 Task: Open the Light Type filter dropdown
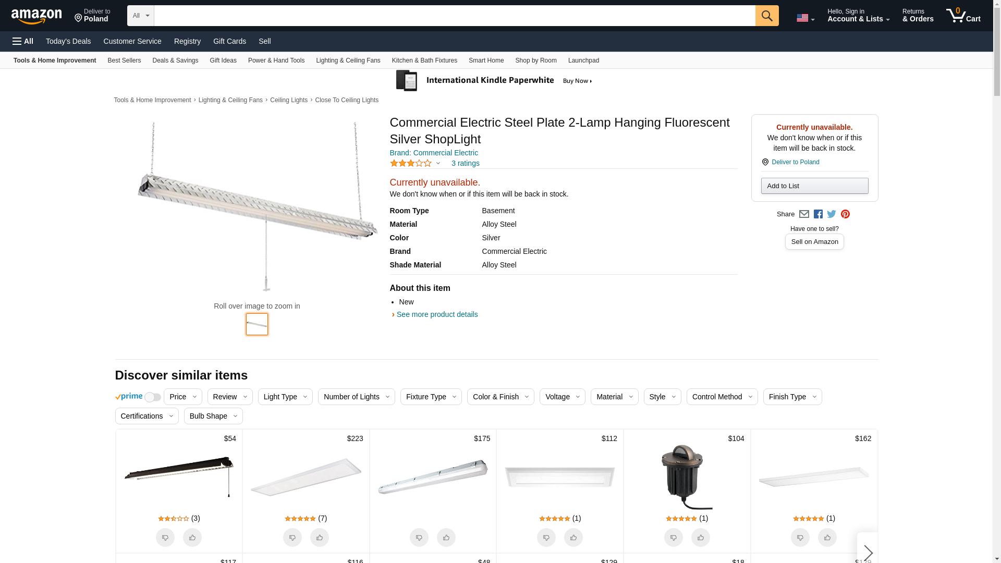(x=285, y=397)
